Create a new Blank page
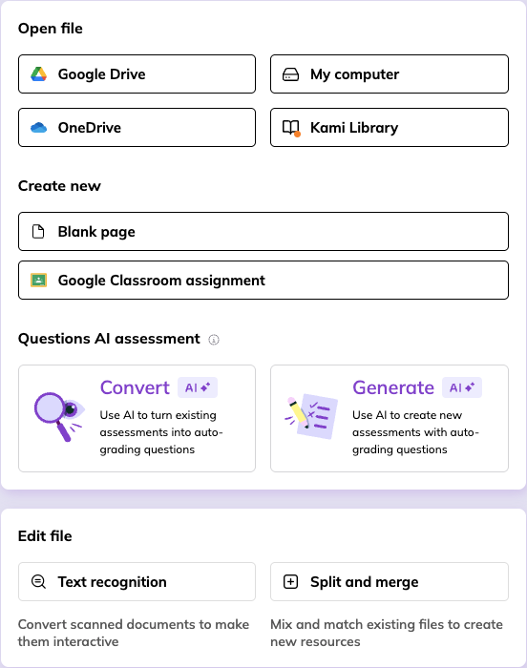Viewport: 527px width, 668px height. pyautogui.click(x=263, y=231)
